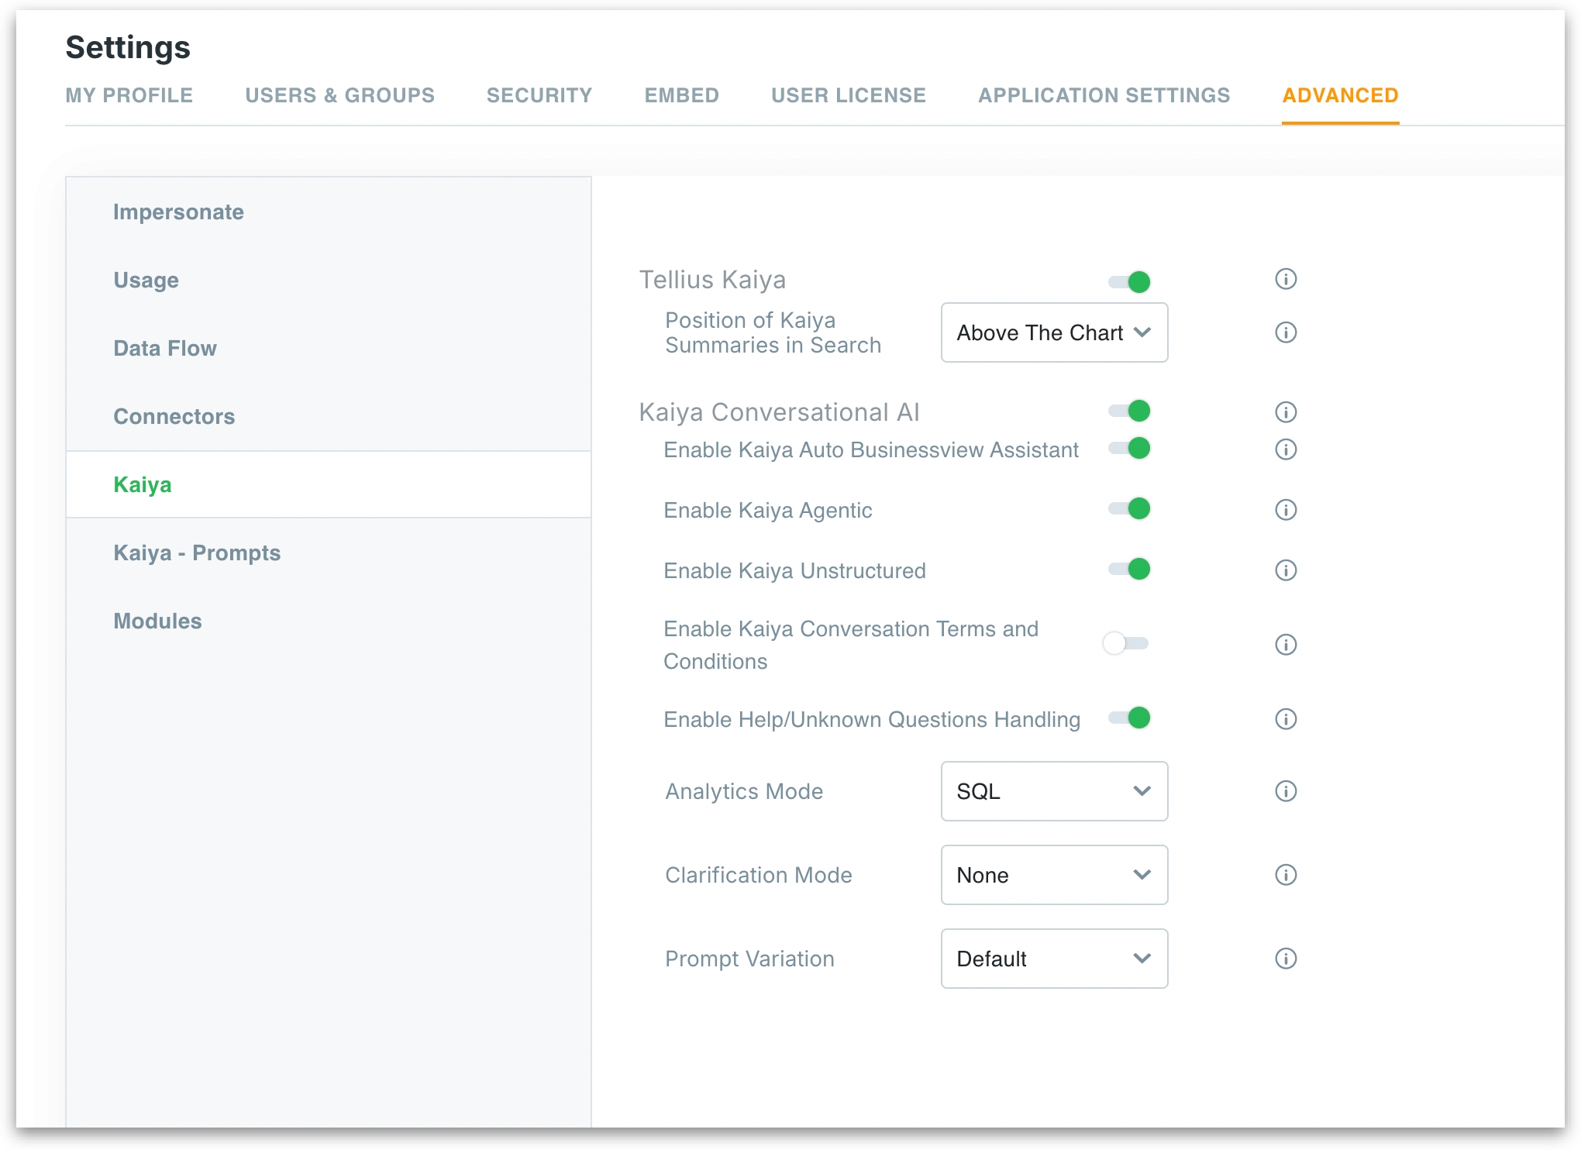Click info icon for Enable Kaiya Agentic
1581x1150 pixels.
pyautogui.click(x=1285, y=510)
